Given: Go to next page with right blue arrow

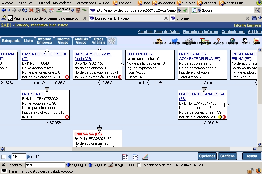Looking at the screenshot, I should (28, 157).
